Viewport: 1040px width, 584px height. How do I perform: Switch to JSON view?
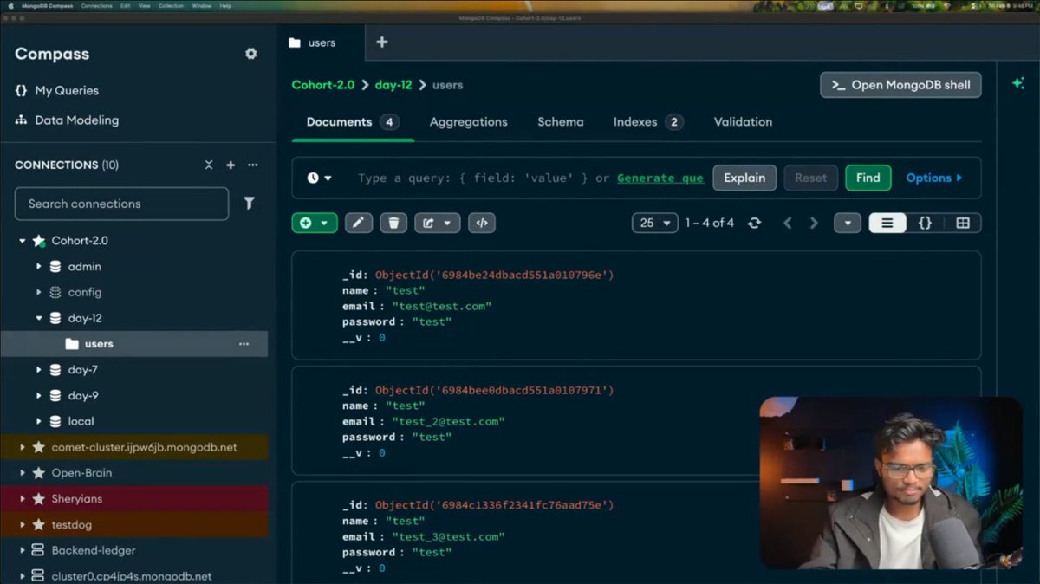[925, 223]
